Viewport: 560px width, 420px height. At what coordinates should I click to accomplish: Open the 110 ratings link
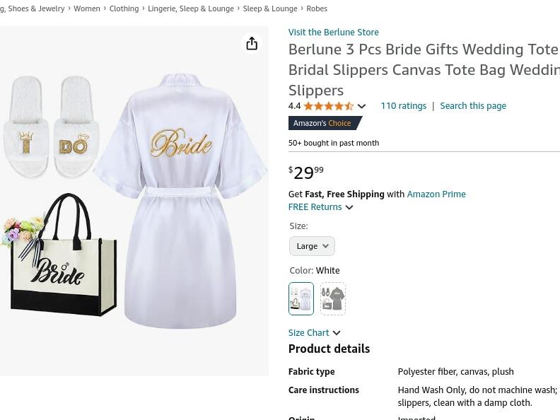(x=403, y=106)
